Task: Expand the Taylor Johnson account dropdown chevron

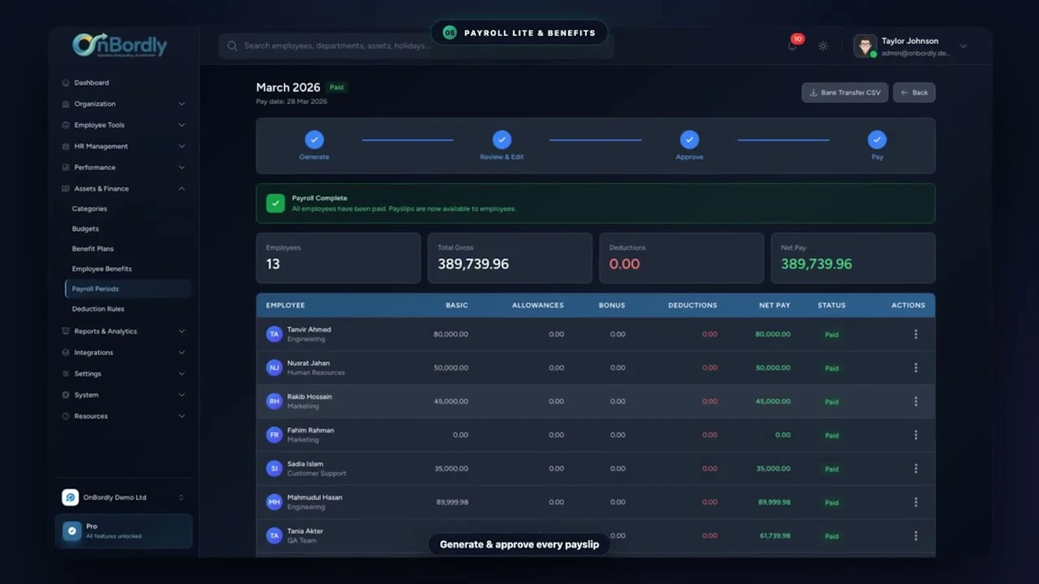Action: tap(963, 46)
